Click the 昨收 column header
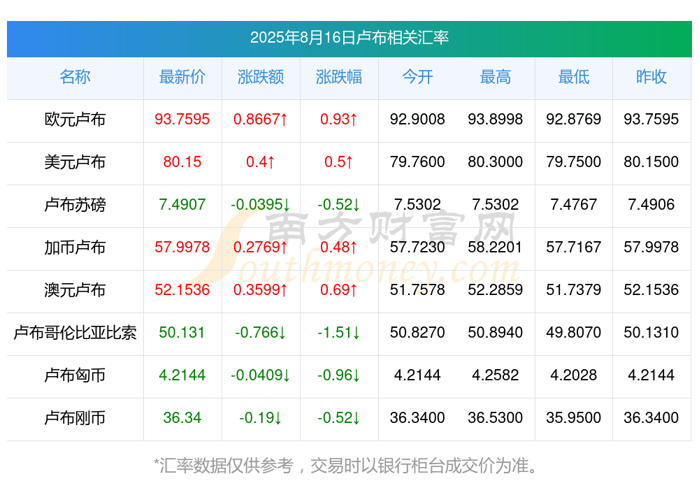Screen dimensions: 699x488 coord(651,77)
